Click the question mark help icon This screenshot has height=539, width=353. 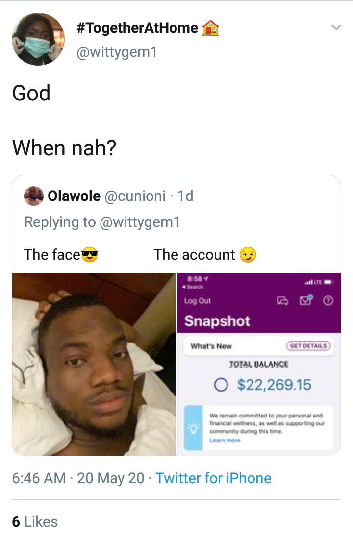pos(328,301)
